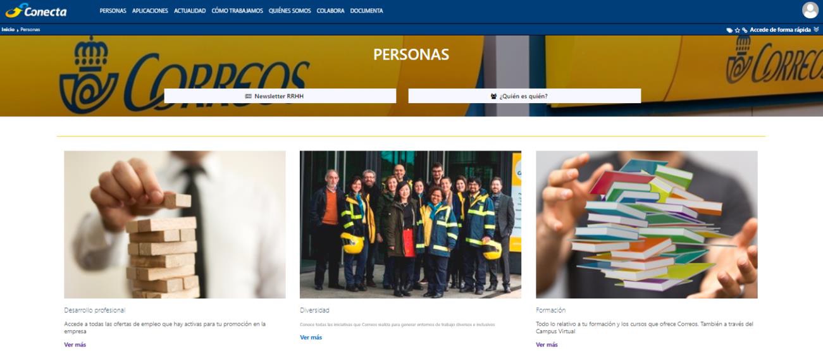Image resolution: width=823 pixels, height=351 pixels.
Task: Click the tags icon in quick access bar
Action: coord(729,30)
